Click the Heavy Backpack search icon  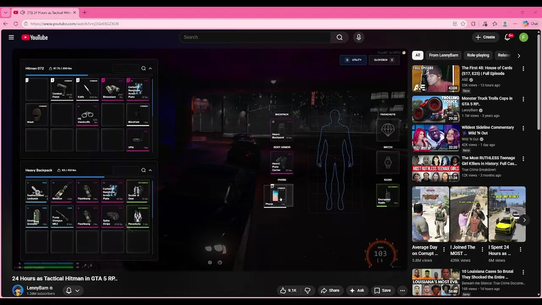[144, 170]
